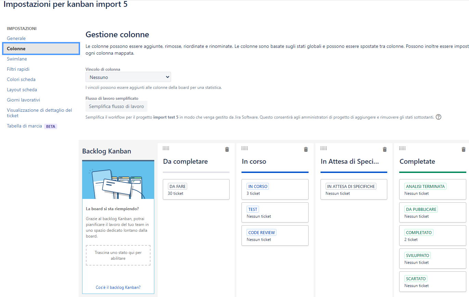Click the 30 ticket count text
Screen dimensions: 469x297
[175, 193]
